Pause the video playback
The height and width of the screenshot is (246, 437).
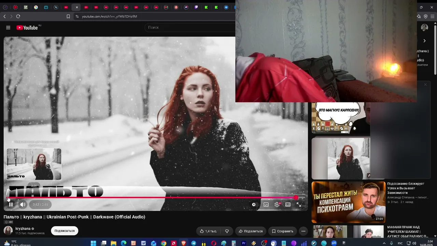pyautogui.click(x=11, y=205)
